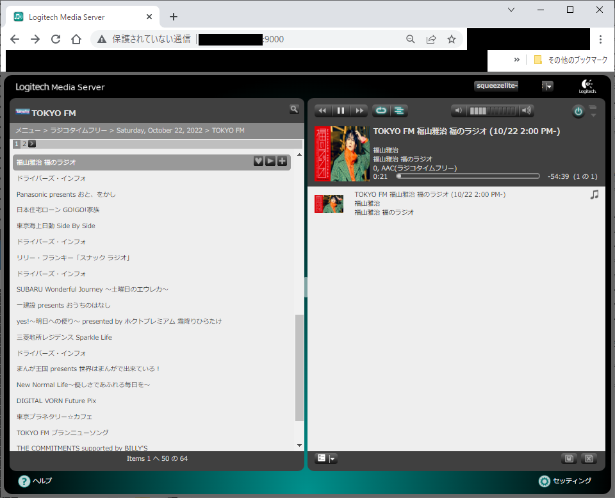Bookmark this page with the star

[452, 39]
